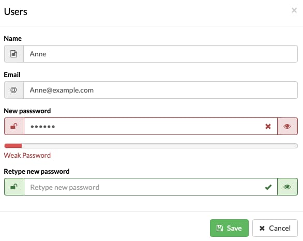Viewport: 303px width, 241px height.
Task: Click the green checkmark validation icon
Action: coord(268,187)
